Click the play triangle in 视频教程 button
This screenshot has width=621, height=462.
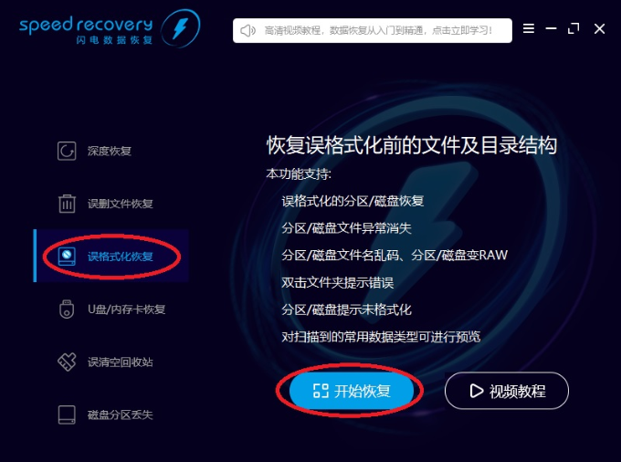coord(476,391)
